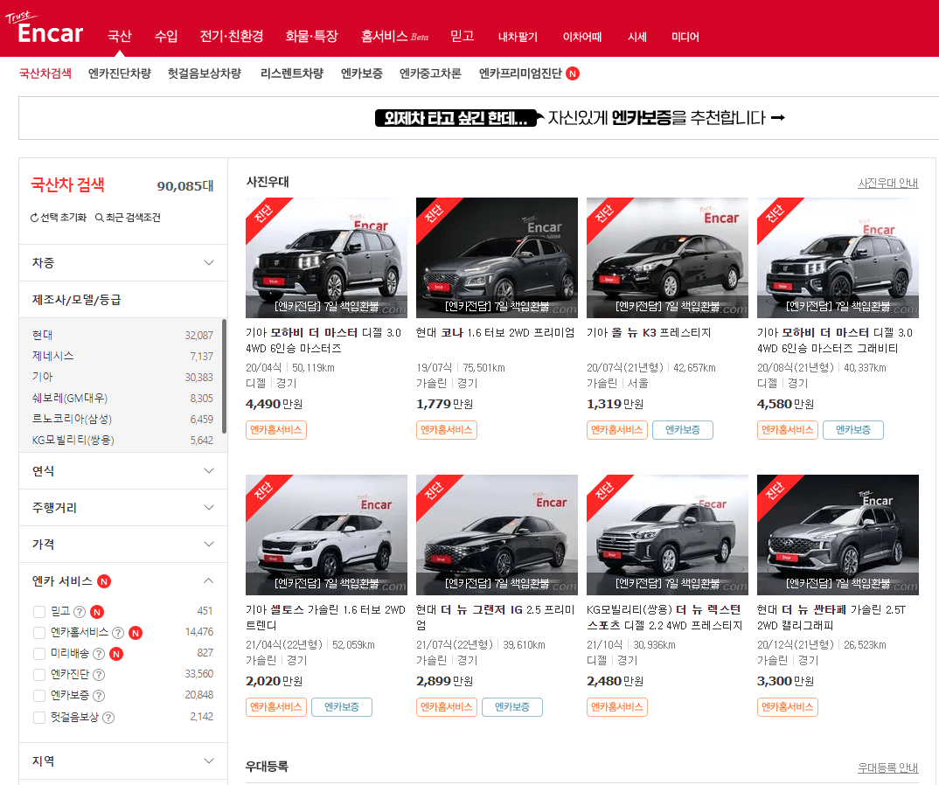Click the 외제차 타고 싶긴 한데 banner
This screenshot has width=939, height=785.
click(x=478, y=118)
